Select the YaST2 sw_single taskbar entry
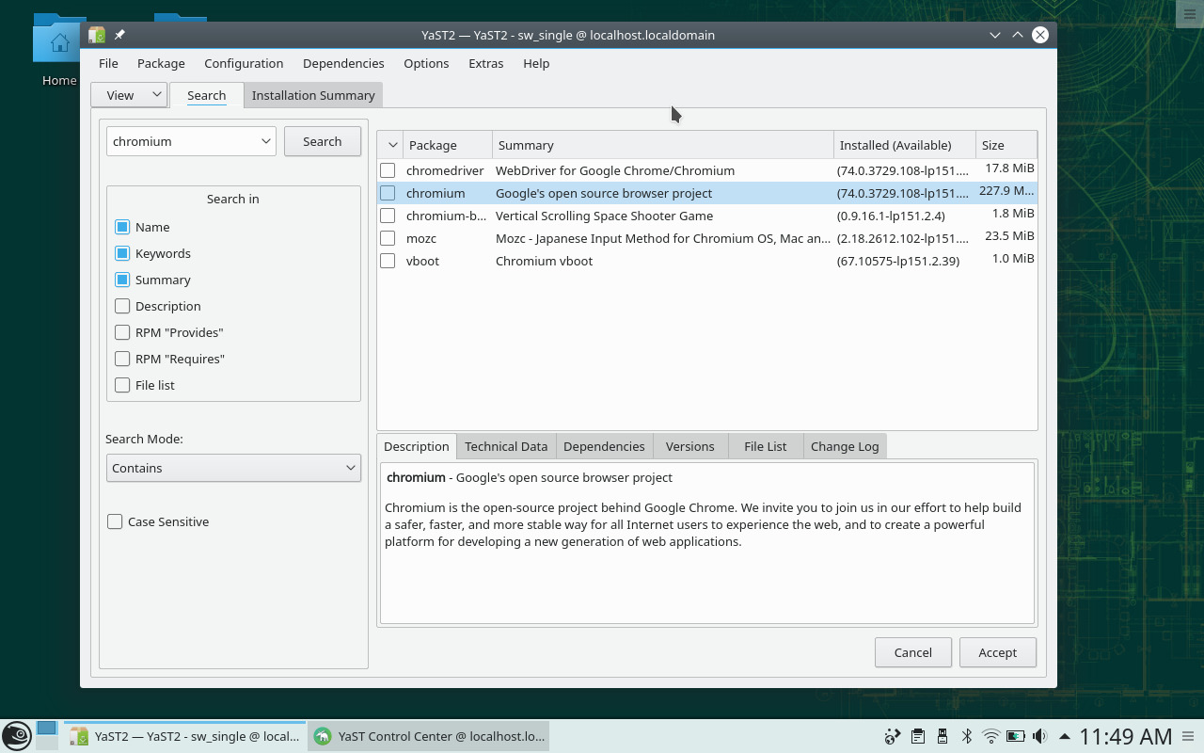Viewport: 1204px width, 753px height. pos(185,736)
